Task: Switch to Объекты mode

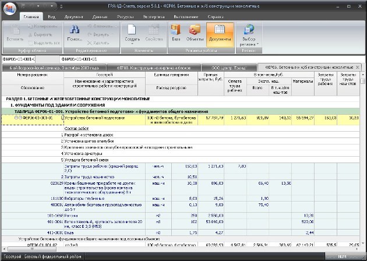Action: click(x=195, y=33)
